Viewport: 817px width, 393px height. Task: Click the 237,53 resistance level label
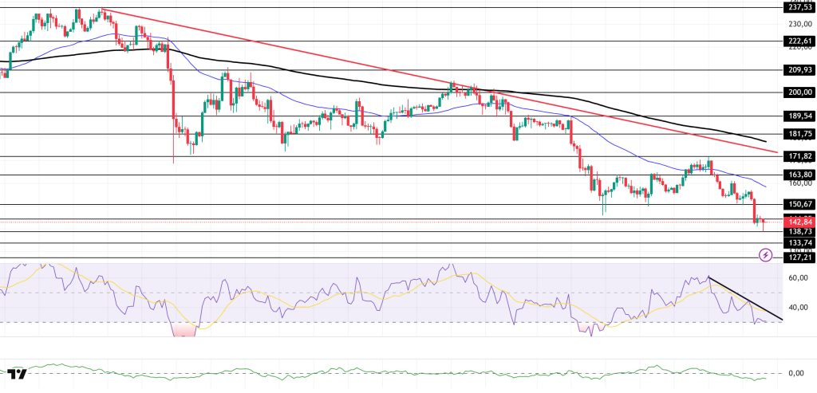click(798, 8)
